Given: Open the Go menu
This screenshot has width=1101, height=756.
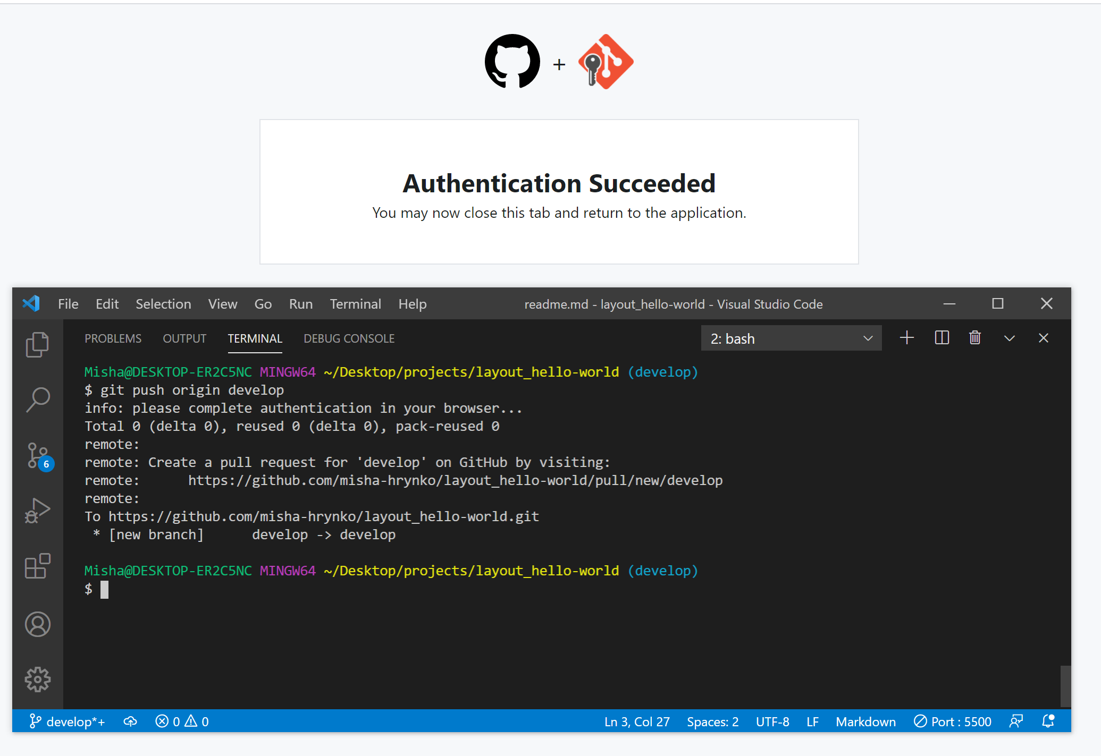Looking at the screenshot, I should point(263,304).
